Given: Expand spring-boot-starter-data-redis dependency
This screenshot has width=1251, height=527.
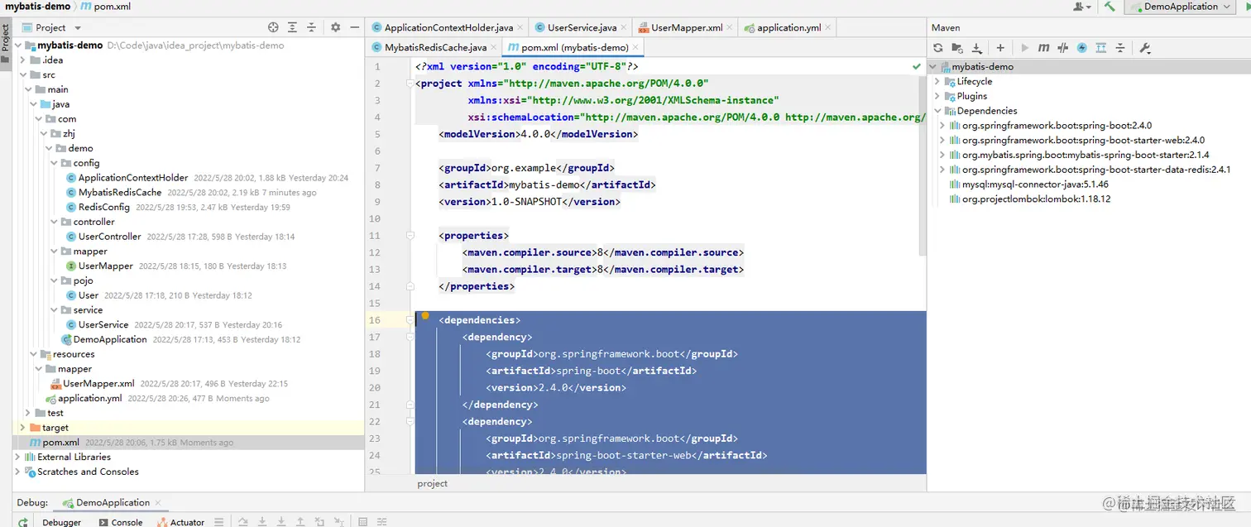Looking at the screenshot, I should (942, 170).
